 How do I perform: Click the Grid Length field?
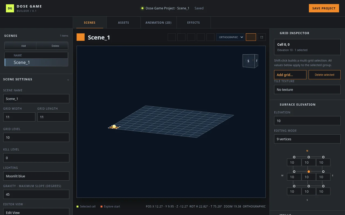[53, 117]
